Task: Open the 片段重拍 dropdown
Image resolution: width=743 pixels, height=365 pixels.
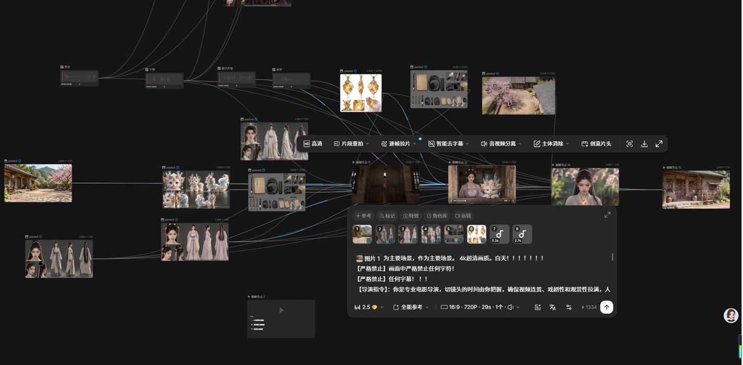Action: pos(351,144)
